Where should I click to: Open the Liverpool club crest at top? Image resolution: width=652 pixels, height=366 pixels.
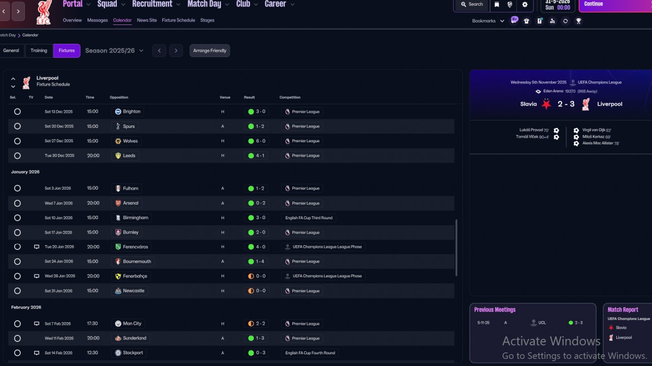click(x=44, y=12)
